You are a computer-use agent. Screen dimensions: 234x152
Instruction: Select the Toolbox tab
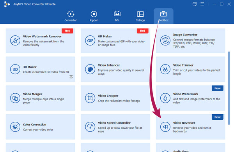(x=163, y=16)
